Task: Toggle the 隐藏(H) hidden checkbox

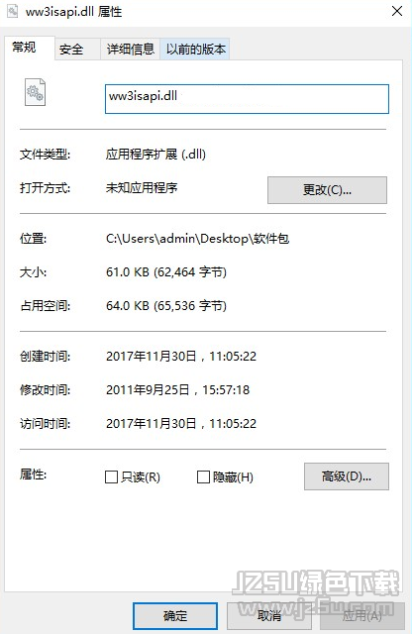Action: click(x=203, y=477)
